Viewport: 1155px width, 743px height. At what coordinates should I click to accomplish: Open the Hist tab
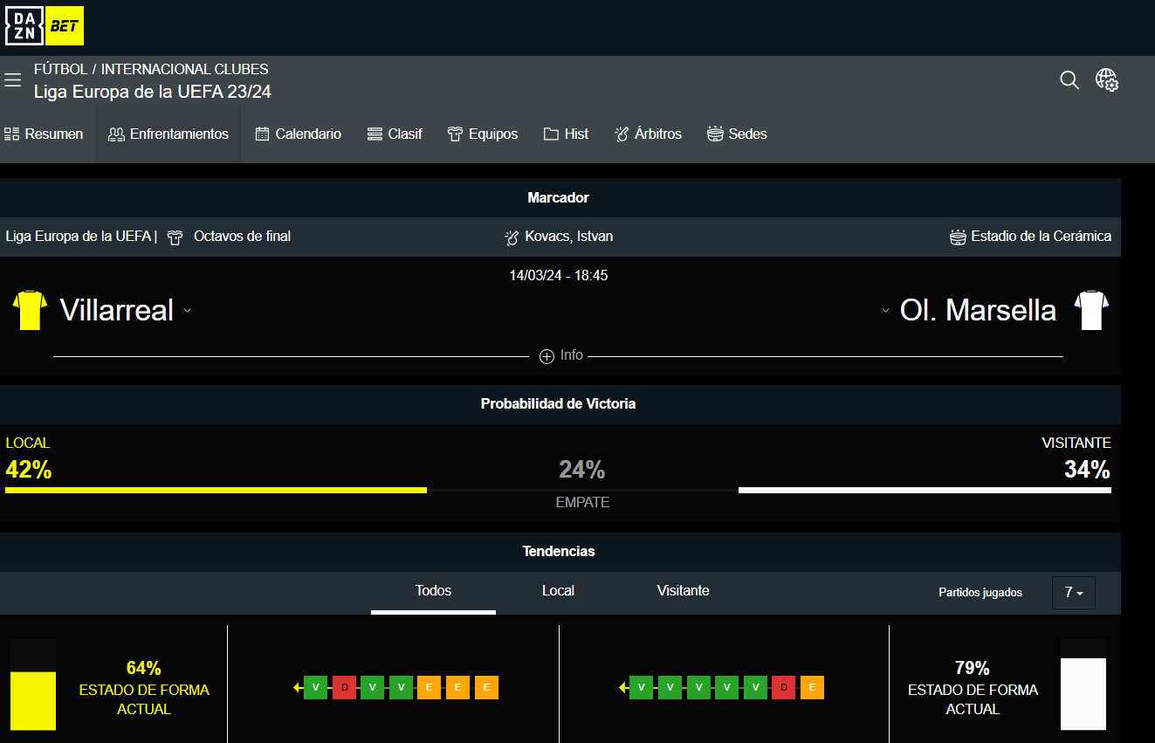click(566, 134)
